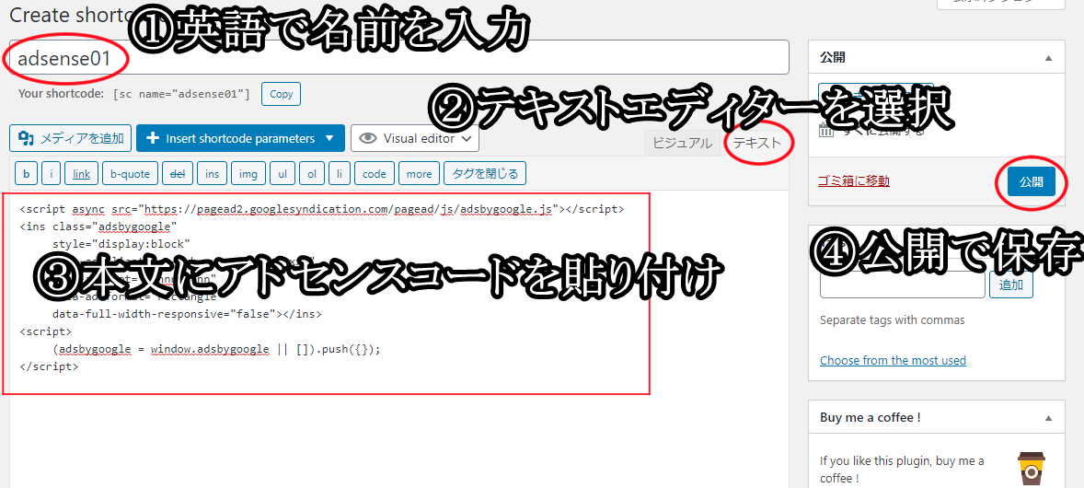
Task: Click the li quicktag button
Action: coord(339,174)
